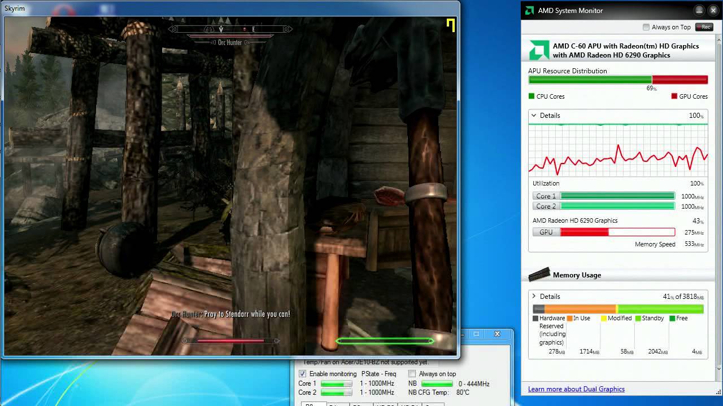Click the '0 - 444MHz' NB frequency text
The image size is (723, 406).
coord(473,384)
